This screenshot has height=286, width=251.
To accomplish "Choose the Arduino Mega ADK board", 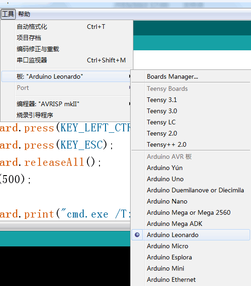I will pyautogui.click(x=191, y=224).
